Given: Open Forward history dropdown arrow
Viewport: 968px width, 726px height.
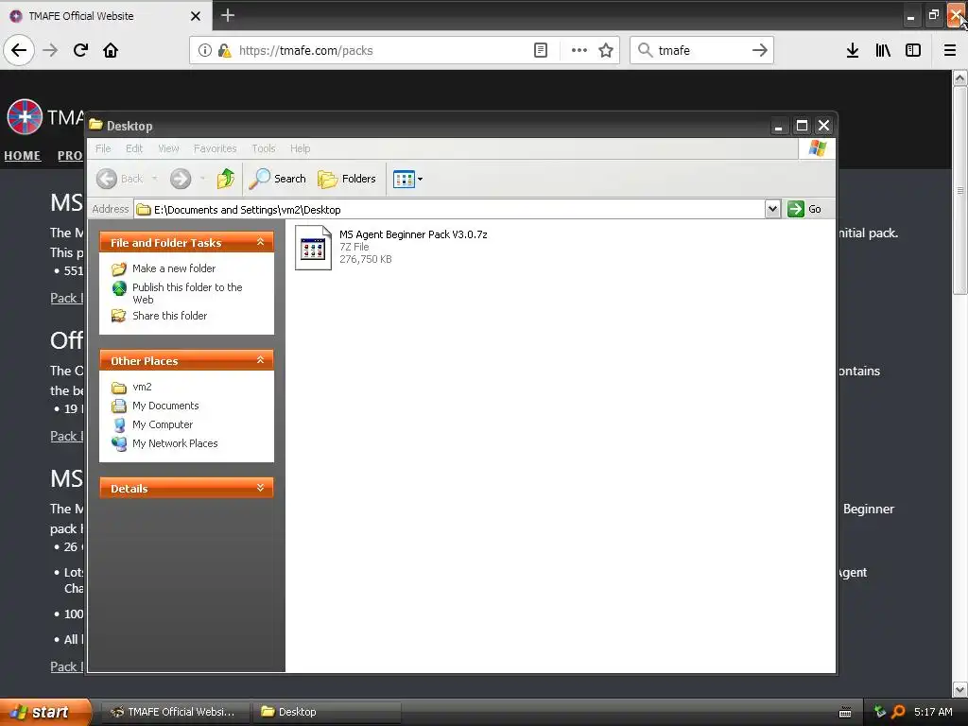Looking at the screenshot, I should pos(202,179).
